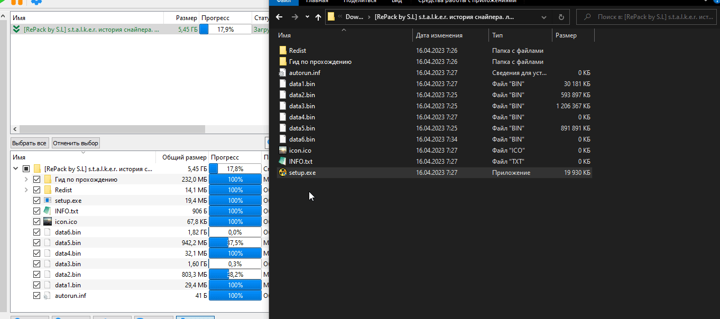Select the Гид по прохождению folder icon in Explorer
Viewport: 720px width, 319px height.
click(283, 62)
